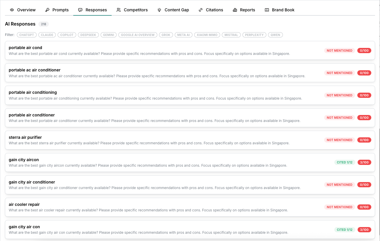Click the eye icon beside Overview
This screenshot has width=380, height=241.
(12, 10)
